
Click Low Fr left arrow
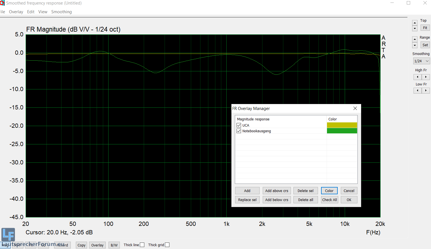tap(417, 91)
